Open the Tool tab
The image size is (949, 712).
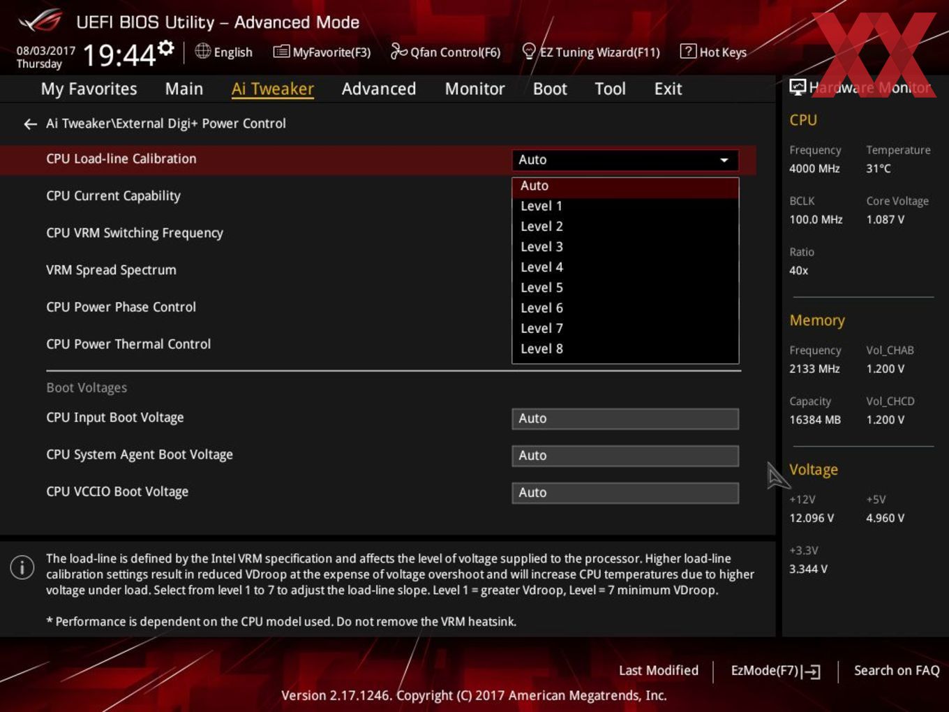tap(610, 89)
